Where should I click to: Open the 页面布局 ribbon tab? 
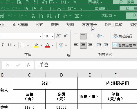(x=20, y=25)
